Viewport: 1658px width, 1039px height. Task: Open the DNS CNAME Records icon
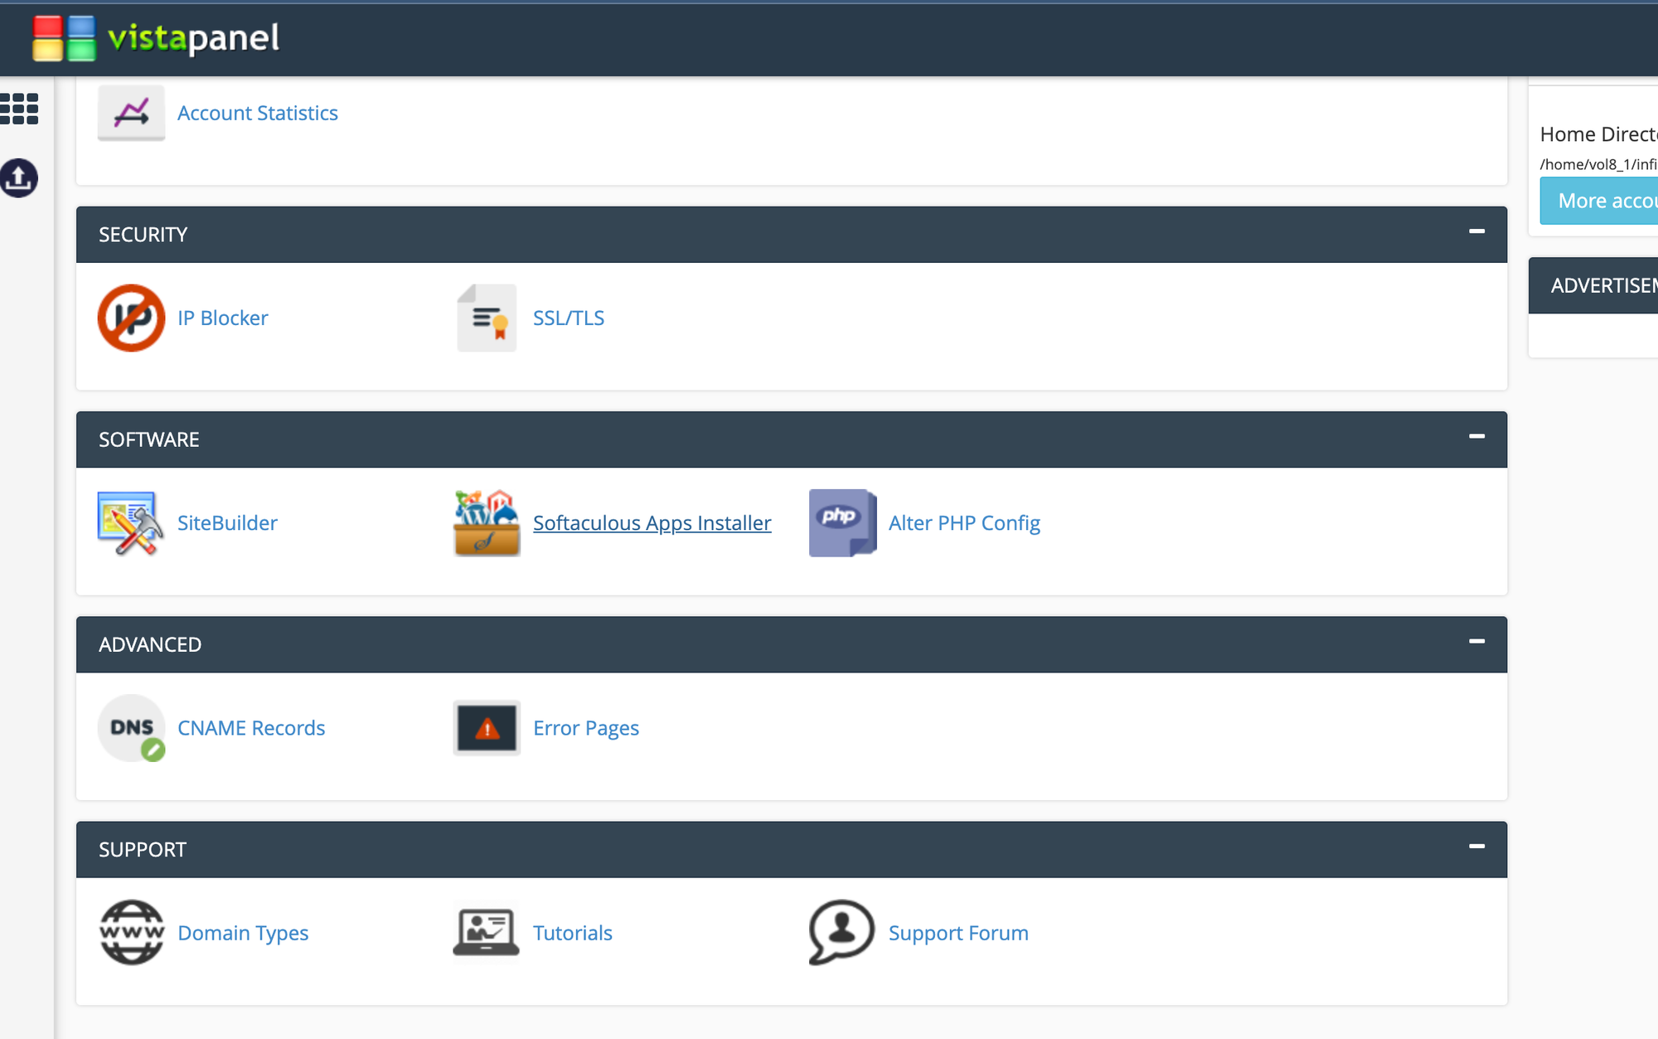tap(131, 728)
